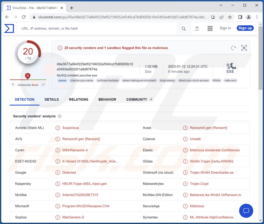Open the tab search chevron dropdown
The image size is (264, 224).
point(221,5)
